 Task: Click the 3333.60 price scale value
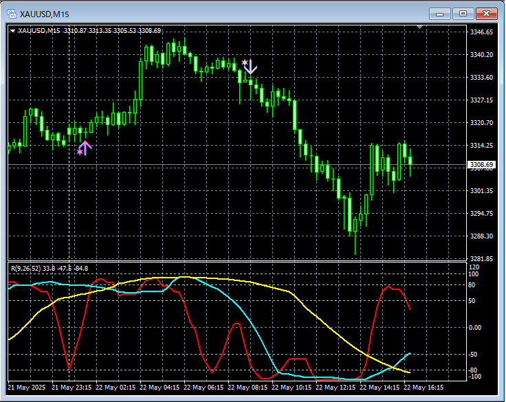click(481, 78)
